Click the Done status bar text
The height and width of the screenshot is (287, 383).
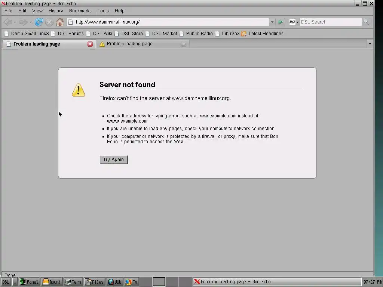10,275
